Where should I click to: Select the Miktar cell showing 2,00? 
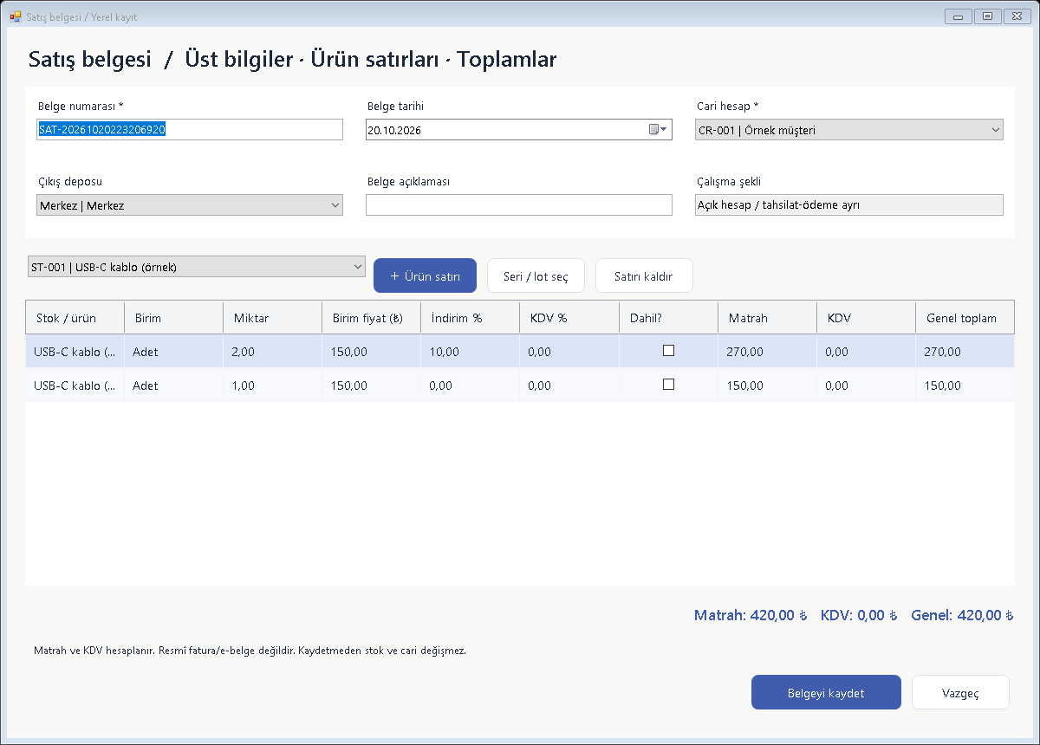click(x=272, y=352)
